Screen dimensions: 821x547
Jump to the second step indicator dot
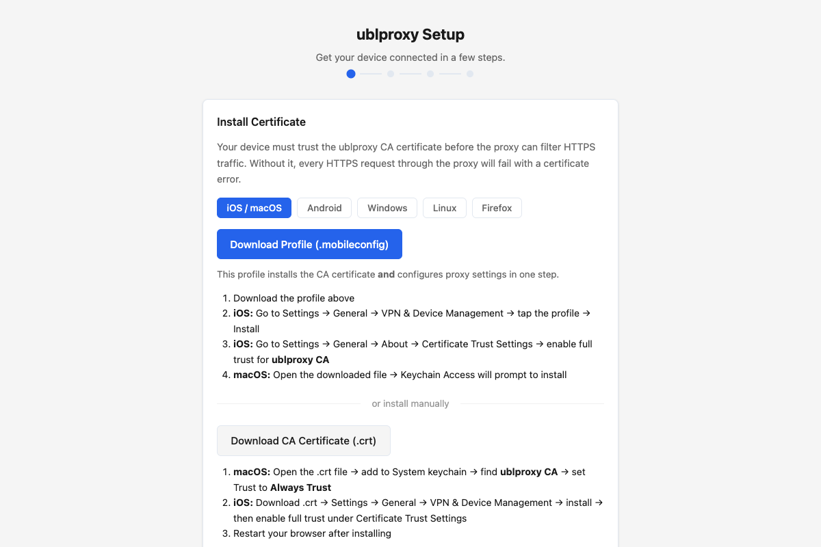[x=391, y=74]
